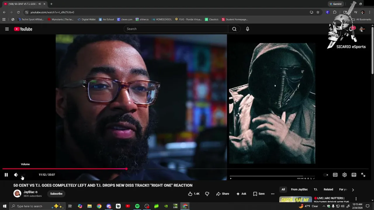Go to the YouTube home logo

23,29
